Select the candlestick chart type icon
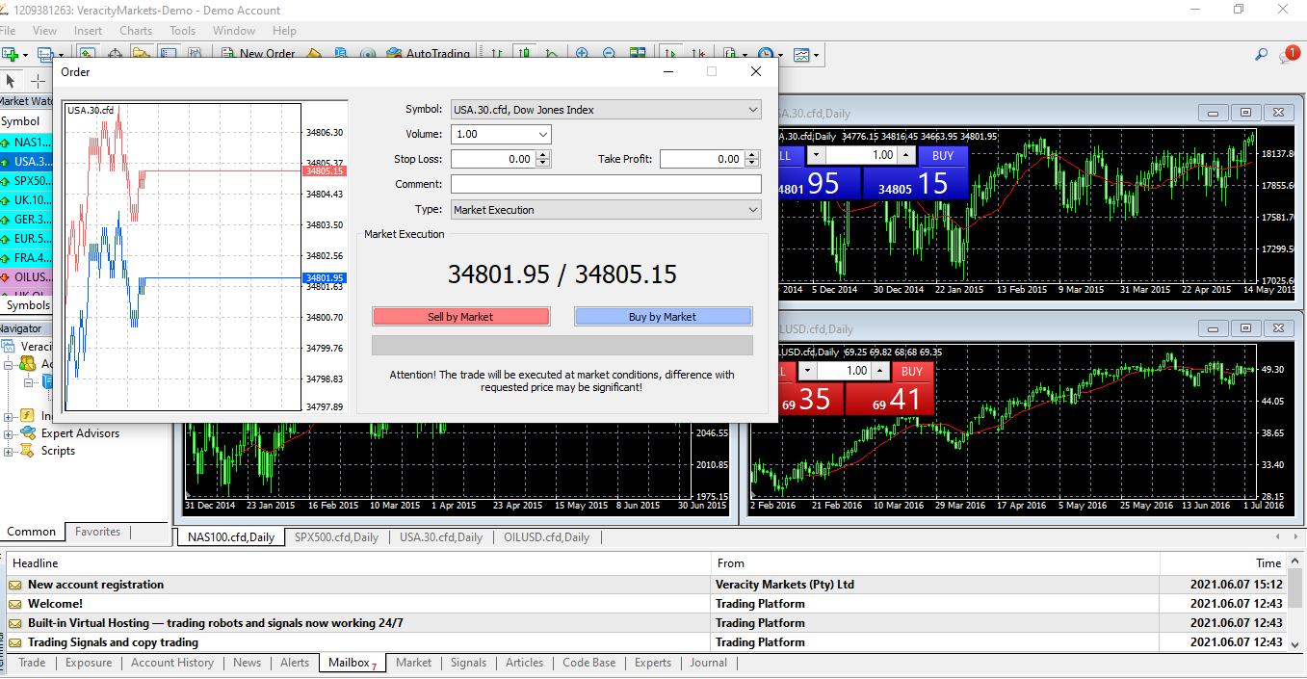This screenshot has width=1307, height=679. 523,54
